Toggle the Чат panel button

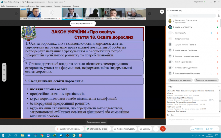click(x=209, y=129)
